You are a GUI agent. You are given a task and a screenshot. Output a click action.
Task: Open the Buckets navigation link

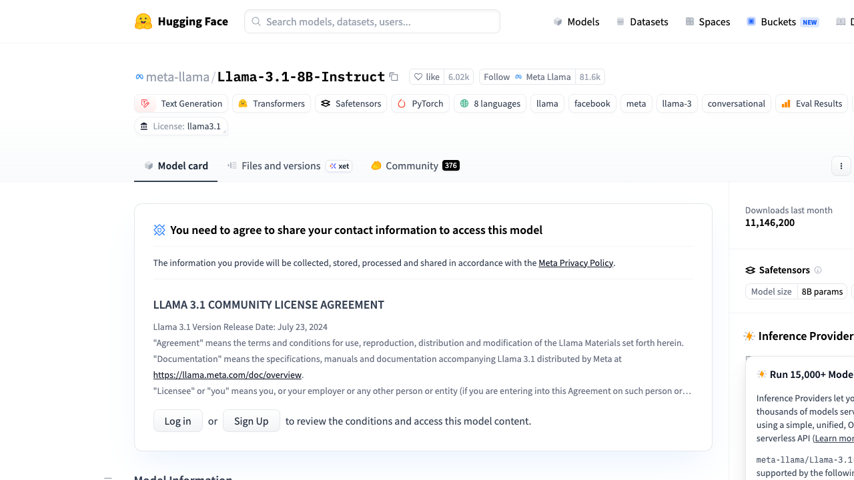coord(783,21)
